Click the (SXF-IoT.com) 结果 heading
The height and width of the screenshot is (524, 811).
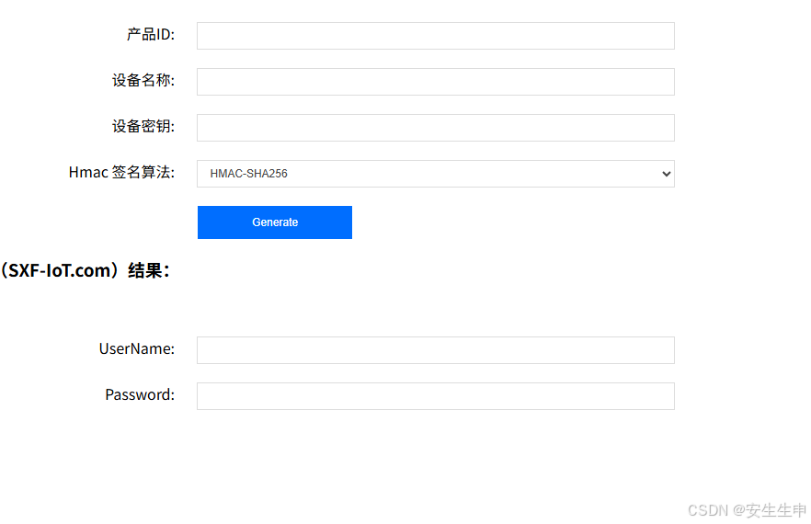(x=86, y=270)
